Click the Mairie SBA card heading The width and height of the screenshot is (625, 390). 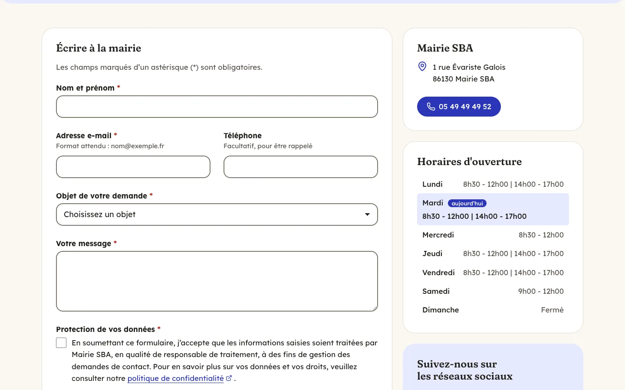(445, 48)
